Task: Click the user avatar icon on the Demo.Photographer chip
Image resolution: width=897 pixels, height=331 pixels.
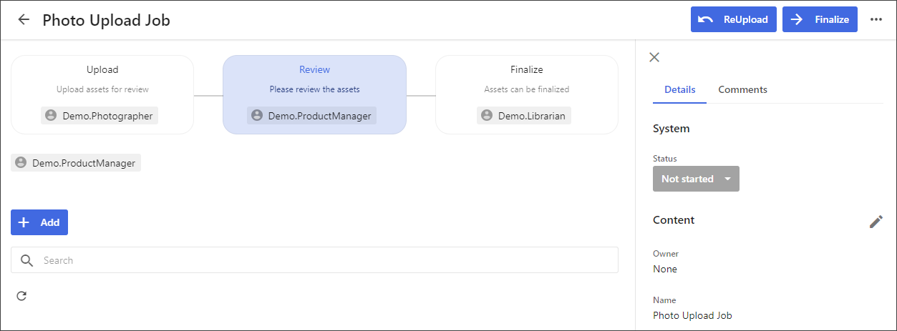Action: [51, 116]
